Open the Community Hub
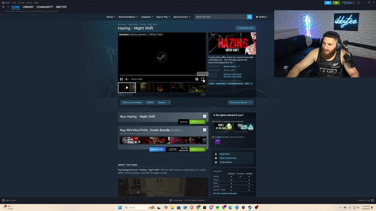 tap(246, 28)
